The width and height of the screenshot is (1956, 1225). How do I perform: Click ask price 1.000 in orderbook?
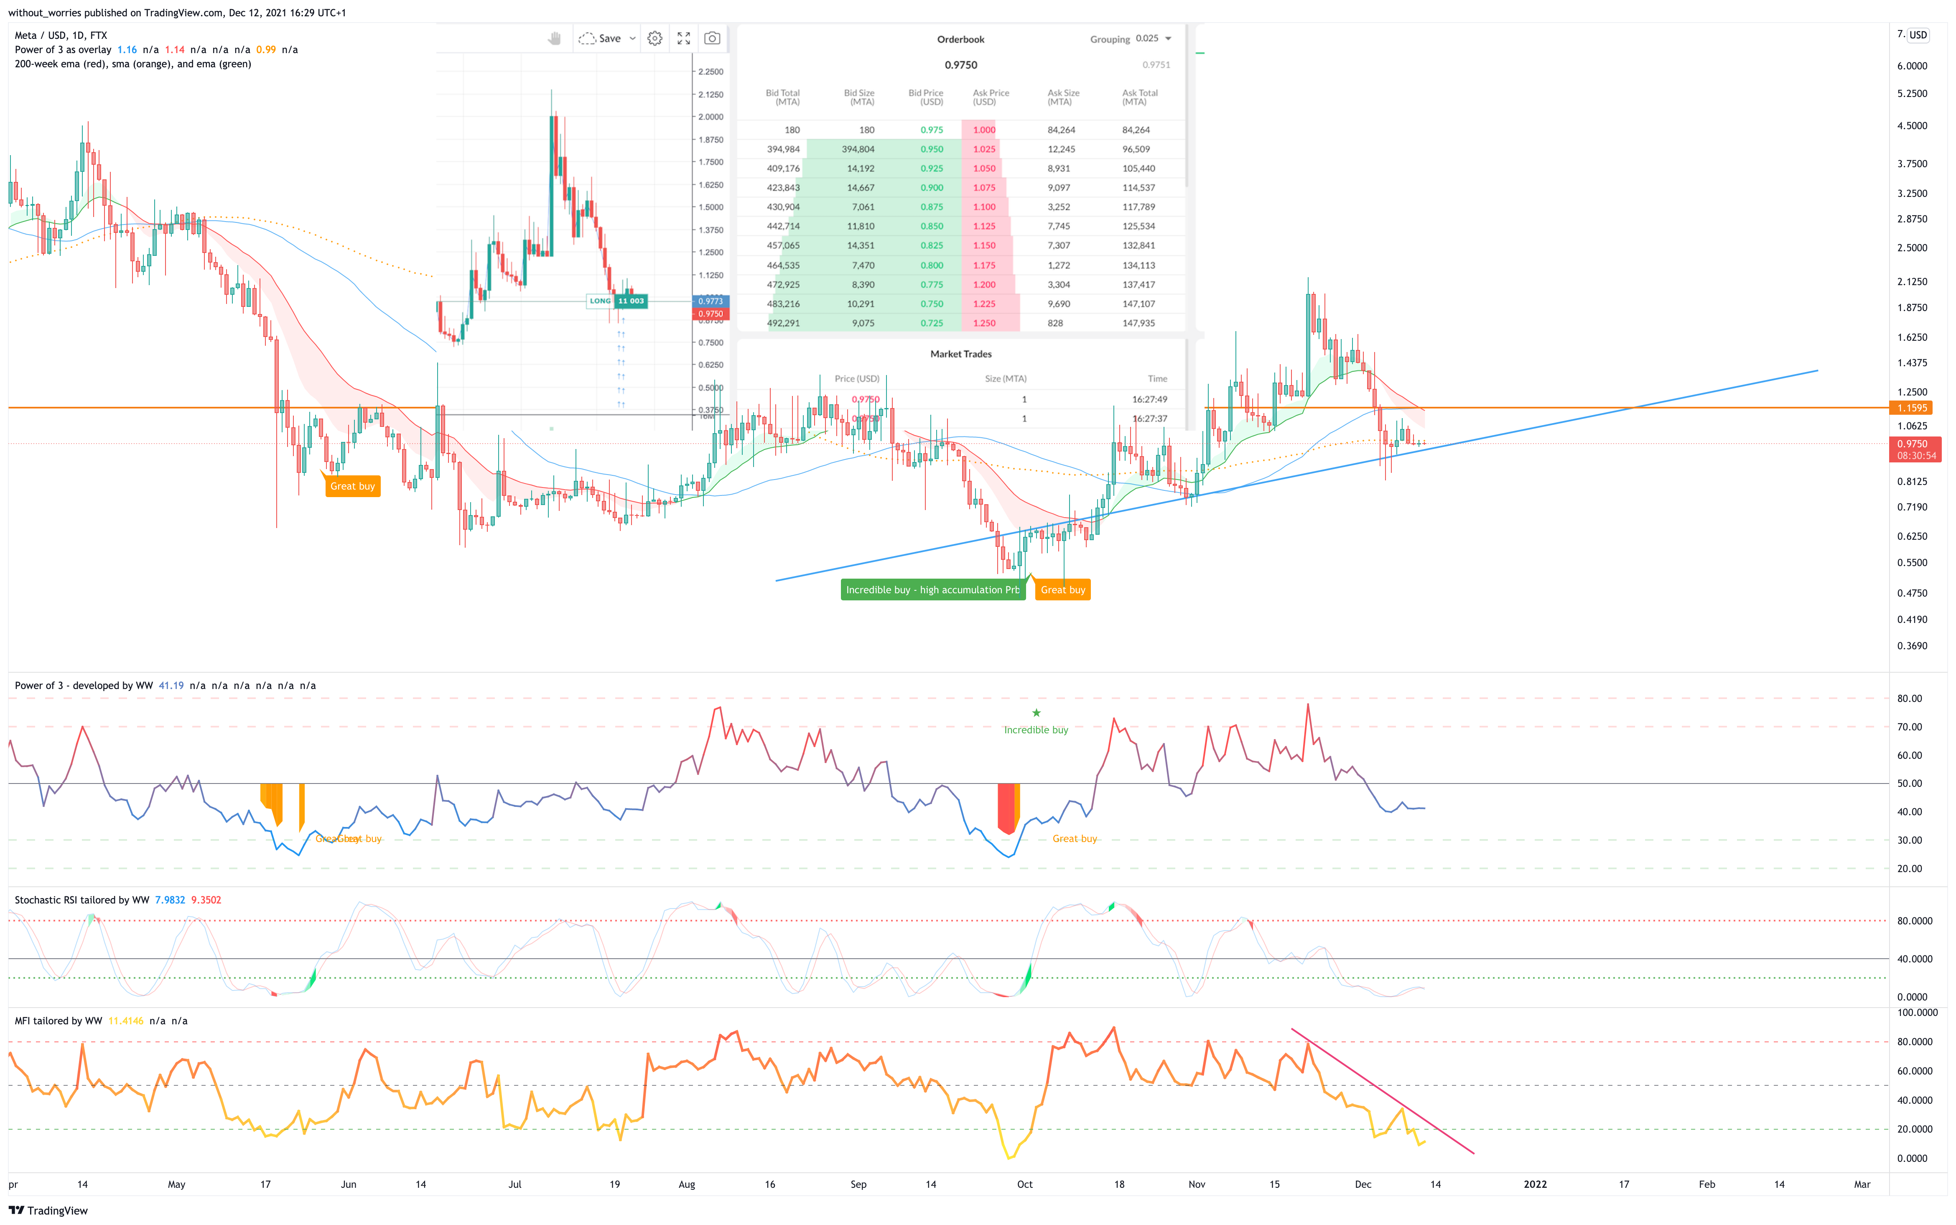[984, 130]
